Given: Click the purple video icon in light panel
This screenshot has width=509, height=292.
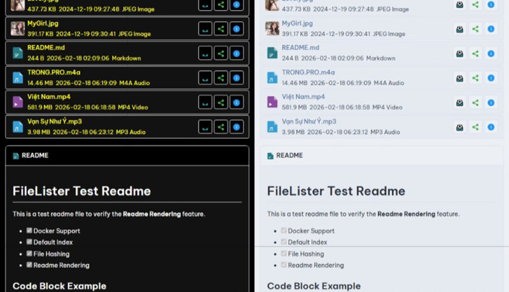Looking at the screenshot, I should 272,102.
